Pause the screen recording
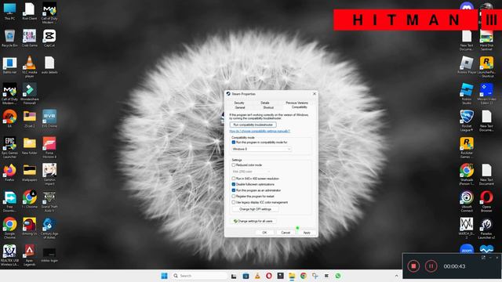 (x=431, y=266)
